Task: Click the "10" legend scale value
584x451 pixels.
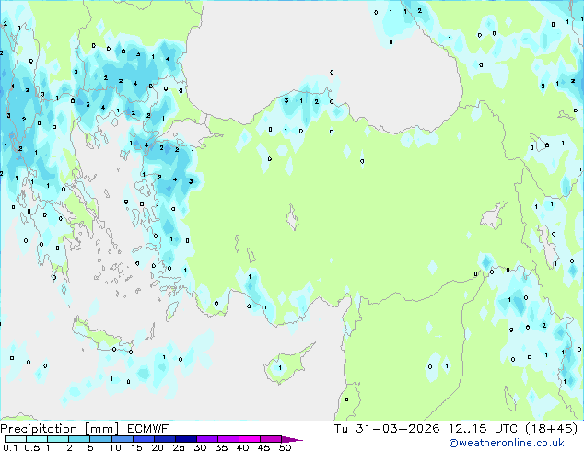Action: point(115,447)
